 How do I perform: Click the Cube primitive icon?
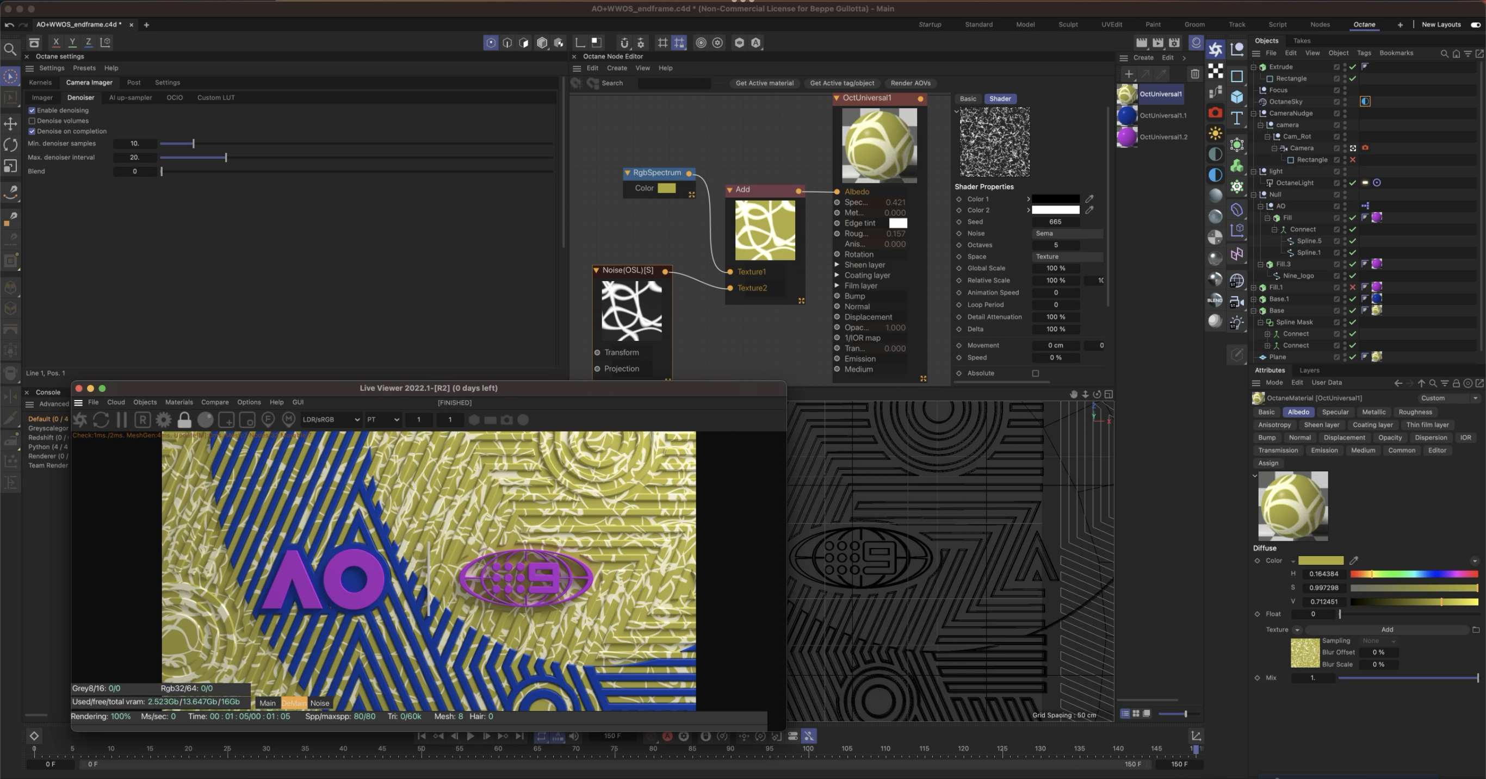pyautogui.click(x=1237, y=97)
